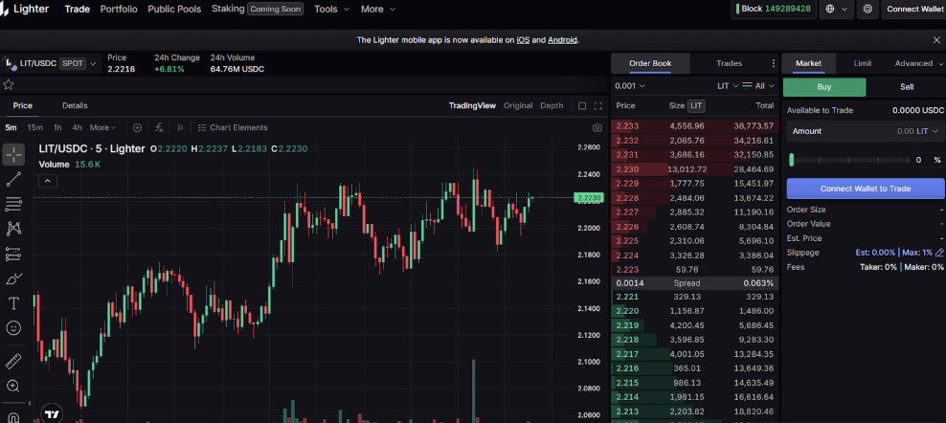The height and width of the screenshot is (423, 946).
Task: Click the amount percentage slider handle
Action: coord(791,160)
